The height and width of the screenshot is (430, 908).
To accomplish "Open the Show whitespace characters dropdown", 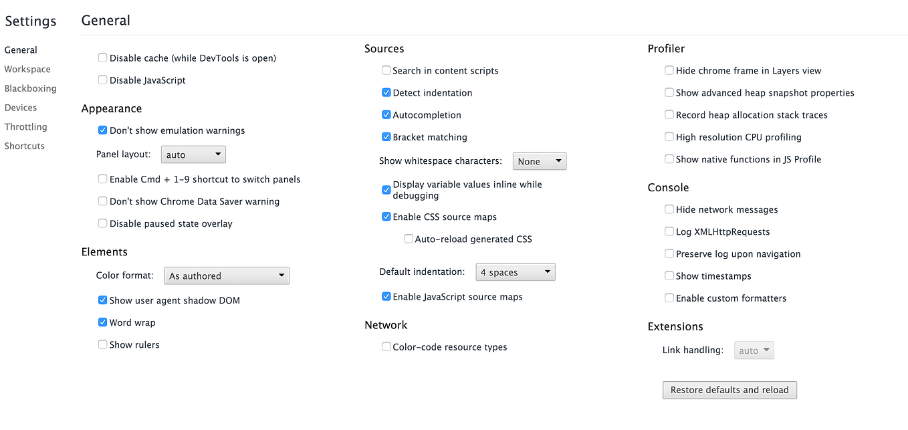I will (539, 160).
